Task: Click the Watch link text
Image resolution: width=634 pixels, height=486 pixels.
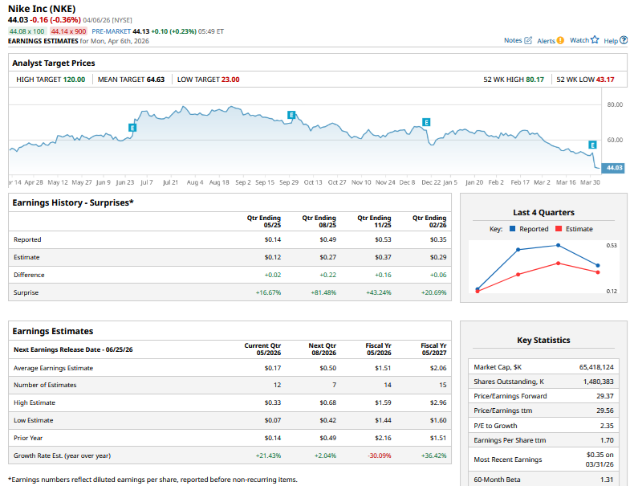Action: pos(579,40)
